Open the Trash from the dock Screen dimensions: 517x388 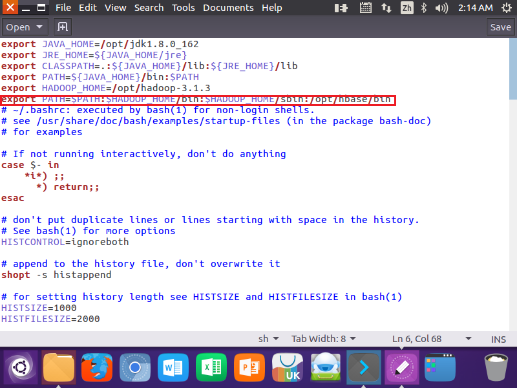click(x=496, y=367)
